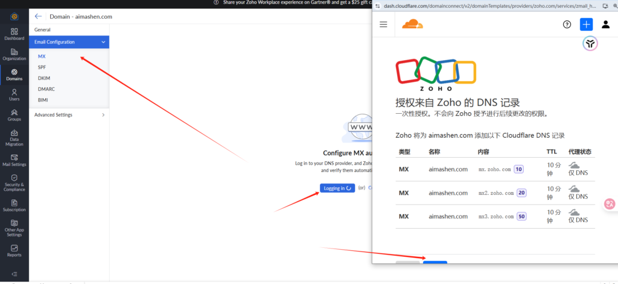
Task: Open Groups section in sidebar
Action: pos(14,115)
